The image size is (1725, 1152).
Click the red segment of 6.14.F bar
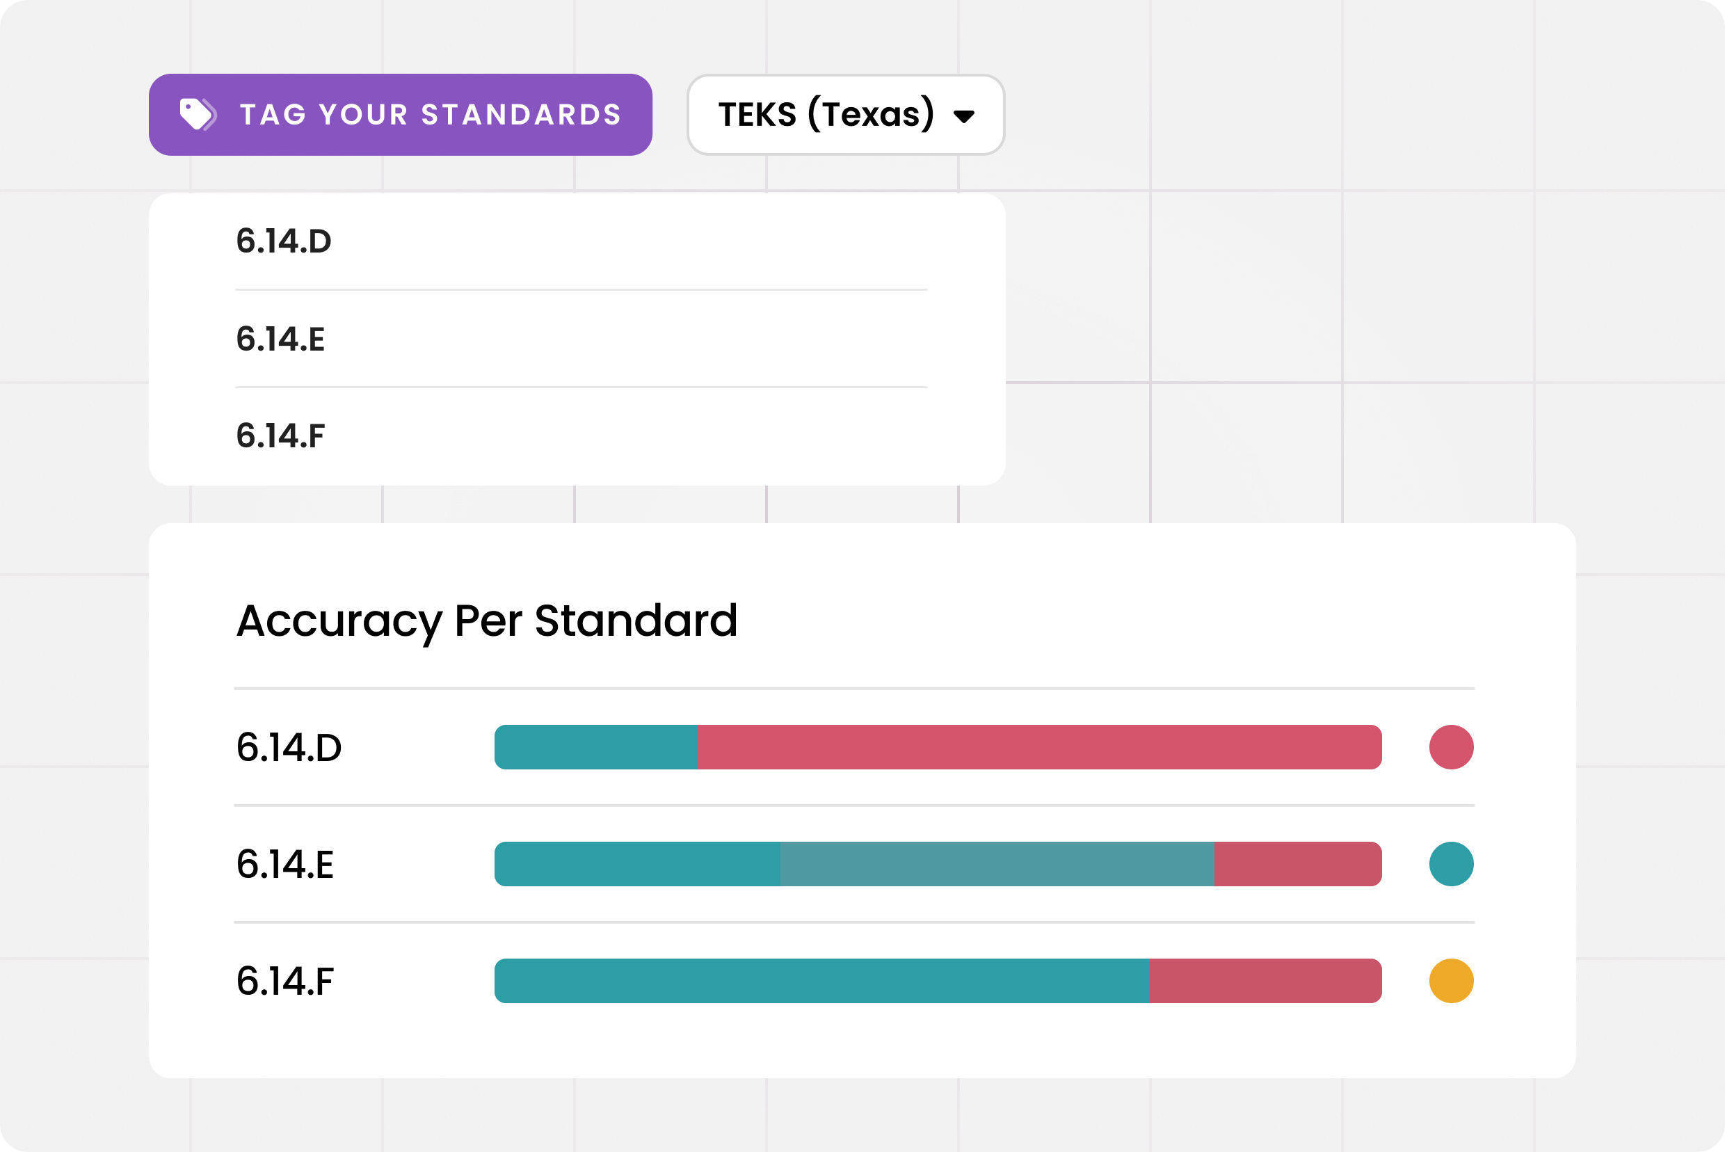click(x=1265, y=981)
